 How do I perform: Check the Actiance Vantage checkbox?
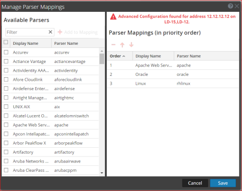click(x=6, y=62)
